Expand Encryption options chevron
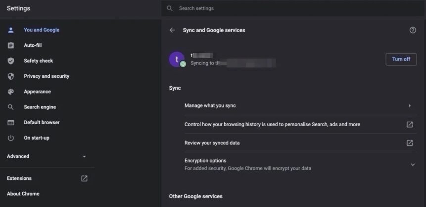Image resolution: width=426 pixels, height=207 pixels. (x=413, y=165)
